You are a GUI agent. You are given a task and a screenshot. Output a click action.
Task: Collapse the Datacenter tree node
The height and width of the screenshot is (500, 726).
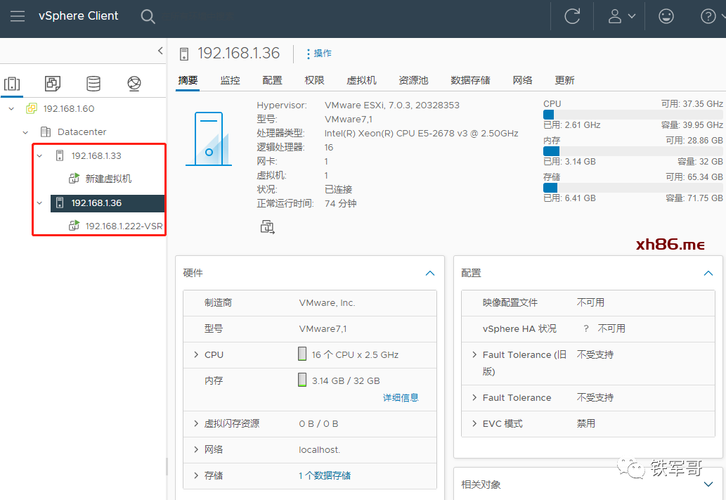coord(26,132)
